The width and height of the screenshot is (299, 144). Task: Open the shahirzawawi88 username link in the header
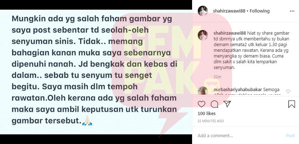pyautogui.click(x=229, y=11)
